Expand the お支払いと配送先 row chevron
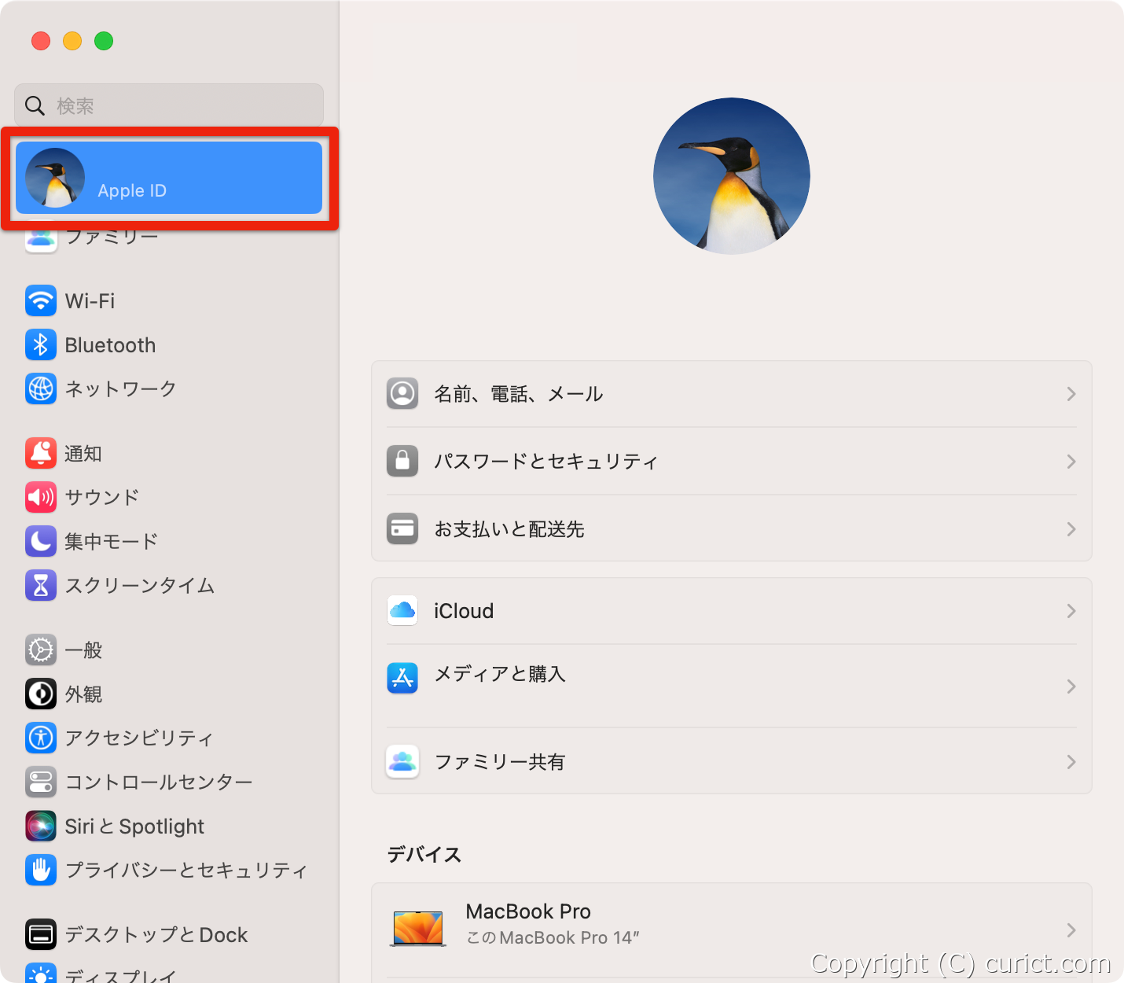Screen dimensions: 1124x983 pos(1071,529)
